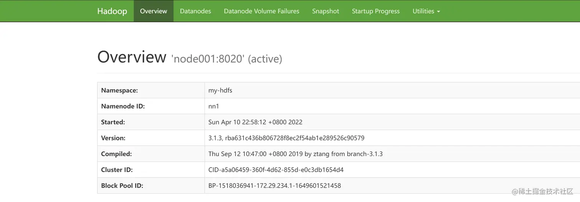Go to Datanode Volume Failures page

click(x=262, y=11)
